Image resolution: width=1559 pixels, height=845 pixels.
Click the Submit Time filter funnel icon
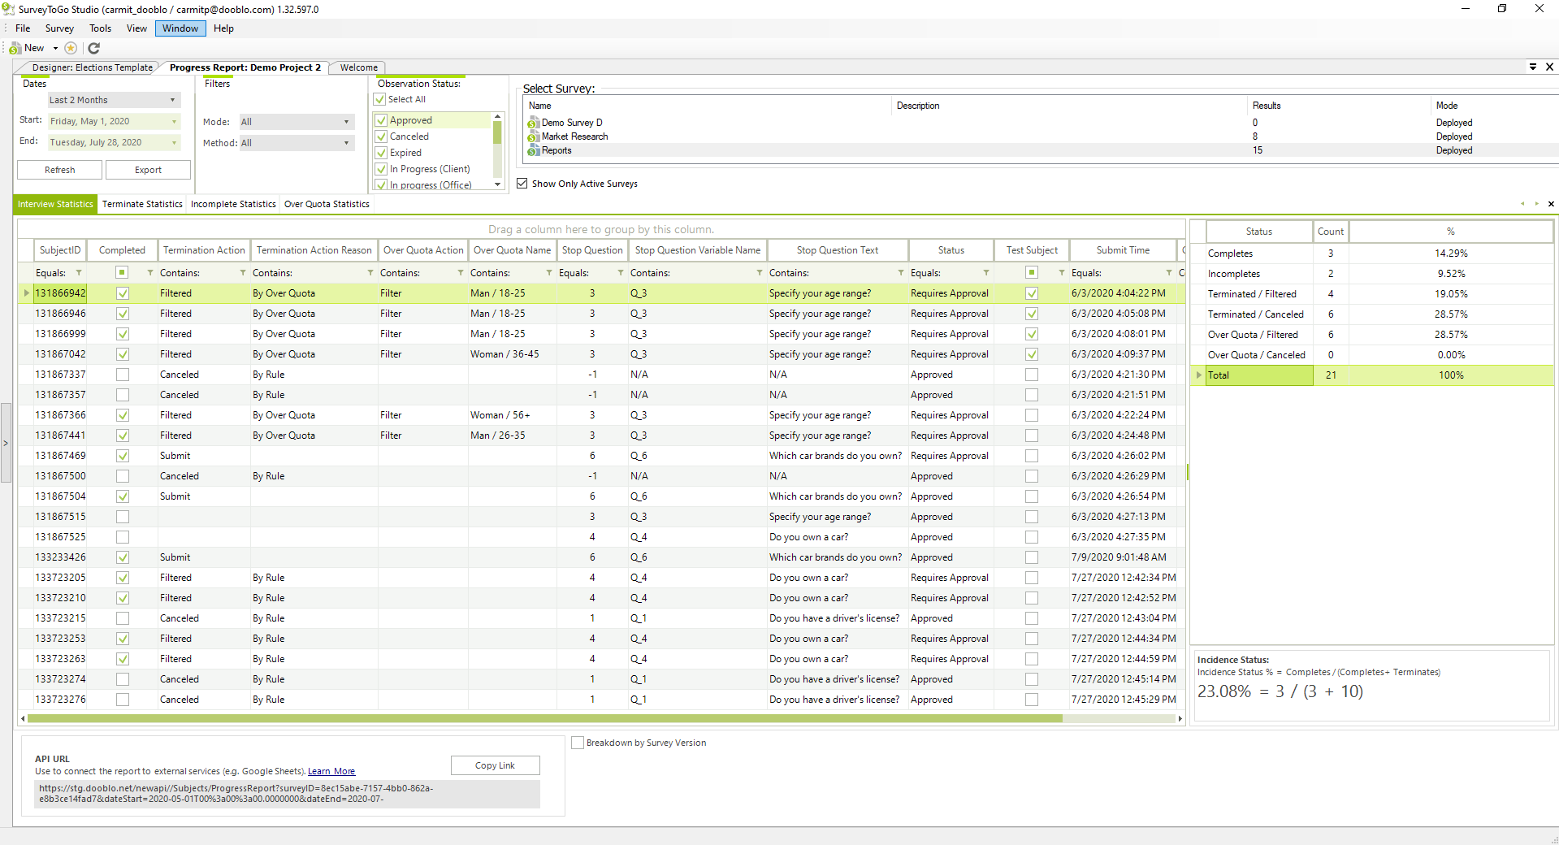tap(1169, 273)
